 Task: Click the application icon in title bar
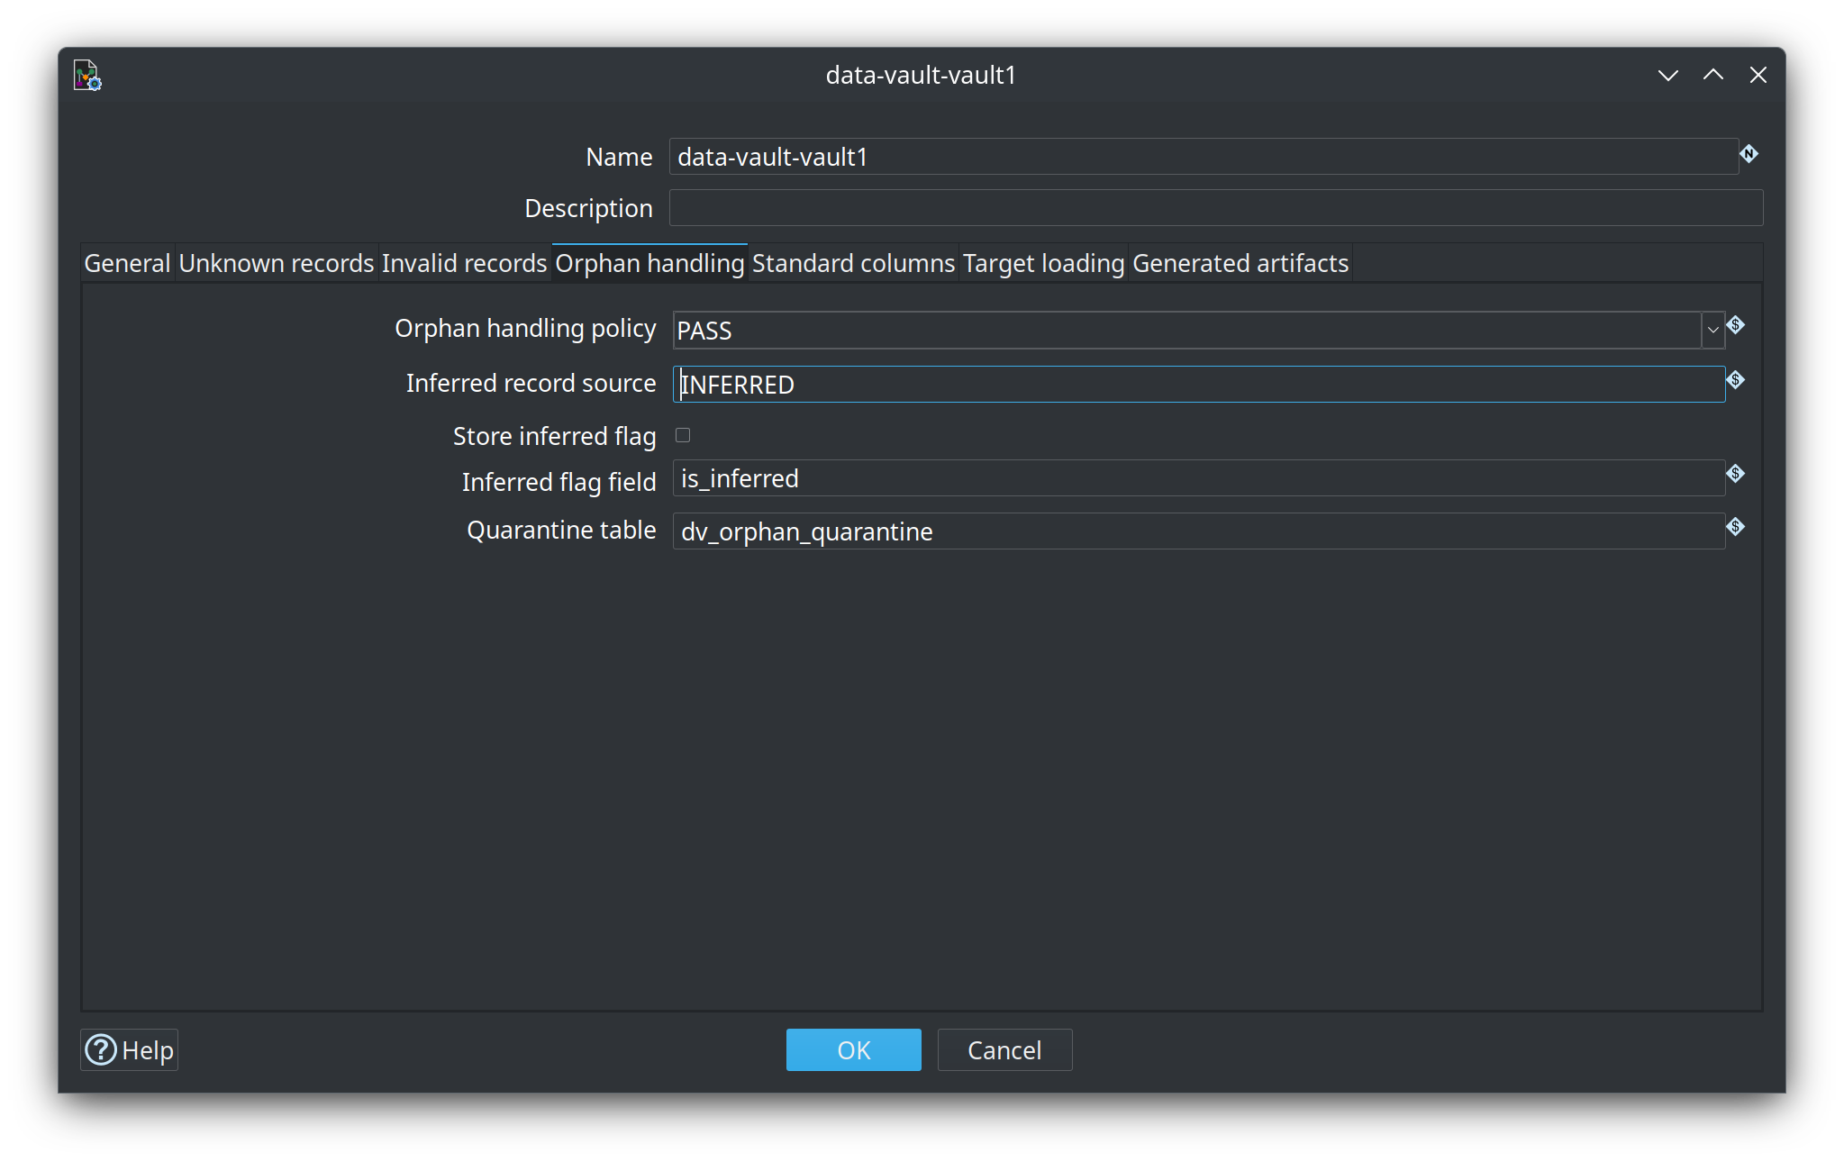point(87,76)
